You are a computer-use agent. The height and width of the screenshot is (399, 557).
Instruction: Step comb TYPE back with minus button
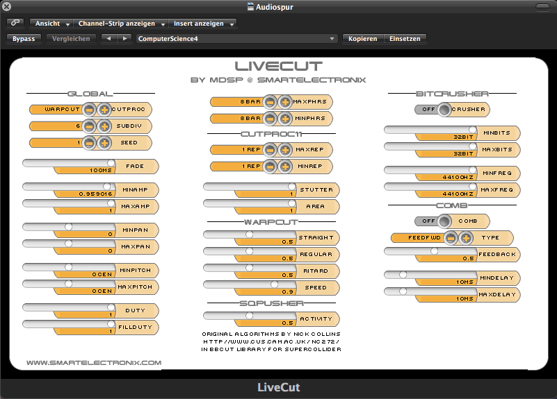pyautogui.click(x=451, y=238)
